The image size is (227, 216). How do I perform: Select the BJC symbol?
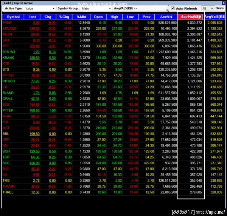[x=6, y=169]
